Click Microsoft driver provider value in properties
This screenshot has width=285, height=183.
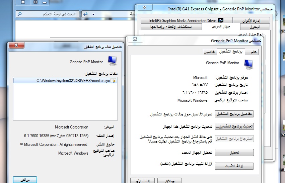coord(200,78)
